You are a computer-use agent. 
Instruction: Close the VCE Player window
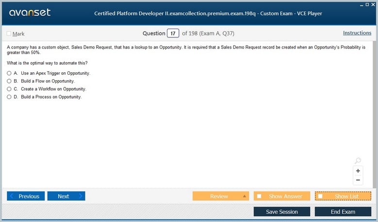pos(373,4)
